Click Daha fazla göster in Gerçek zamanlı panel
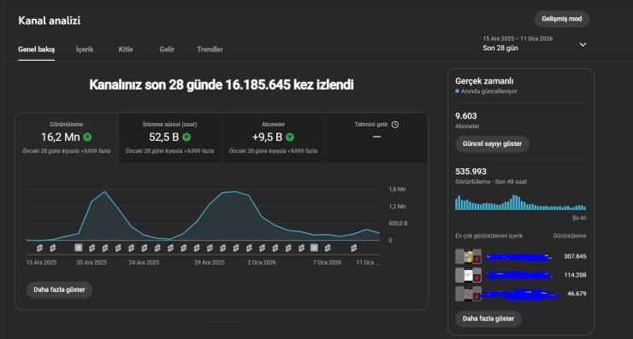 (488, 319)
